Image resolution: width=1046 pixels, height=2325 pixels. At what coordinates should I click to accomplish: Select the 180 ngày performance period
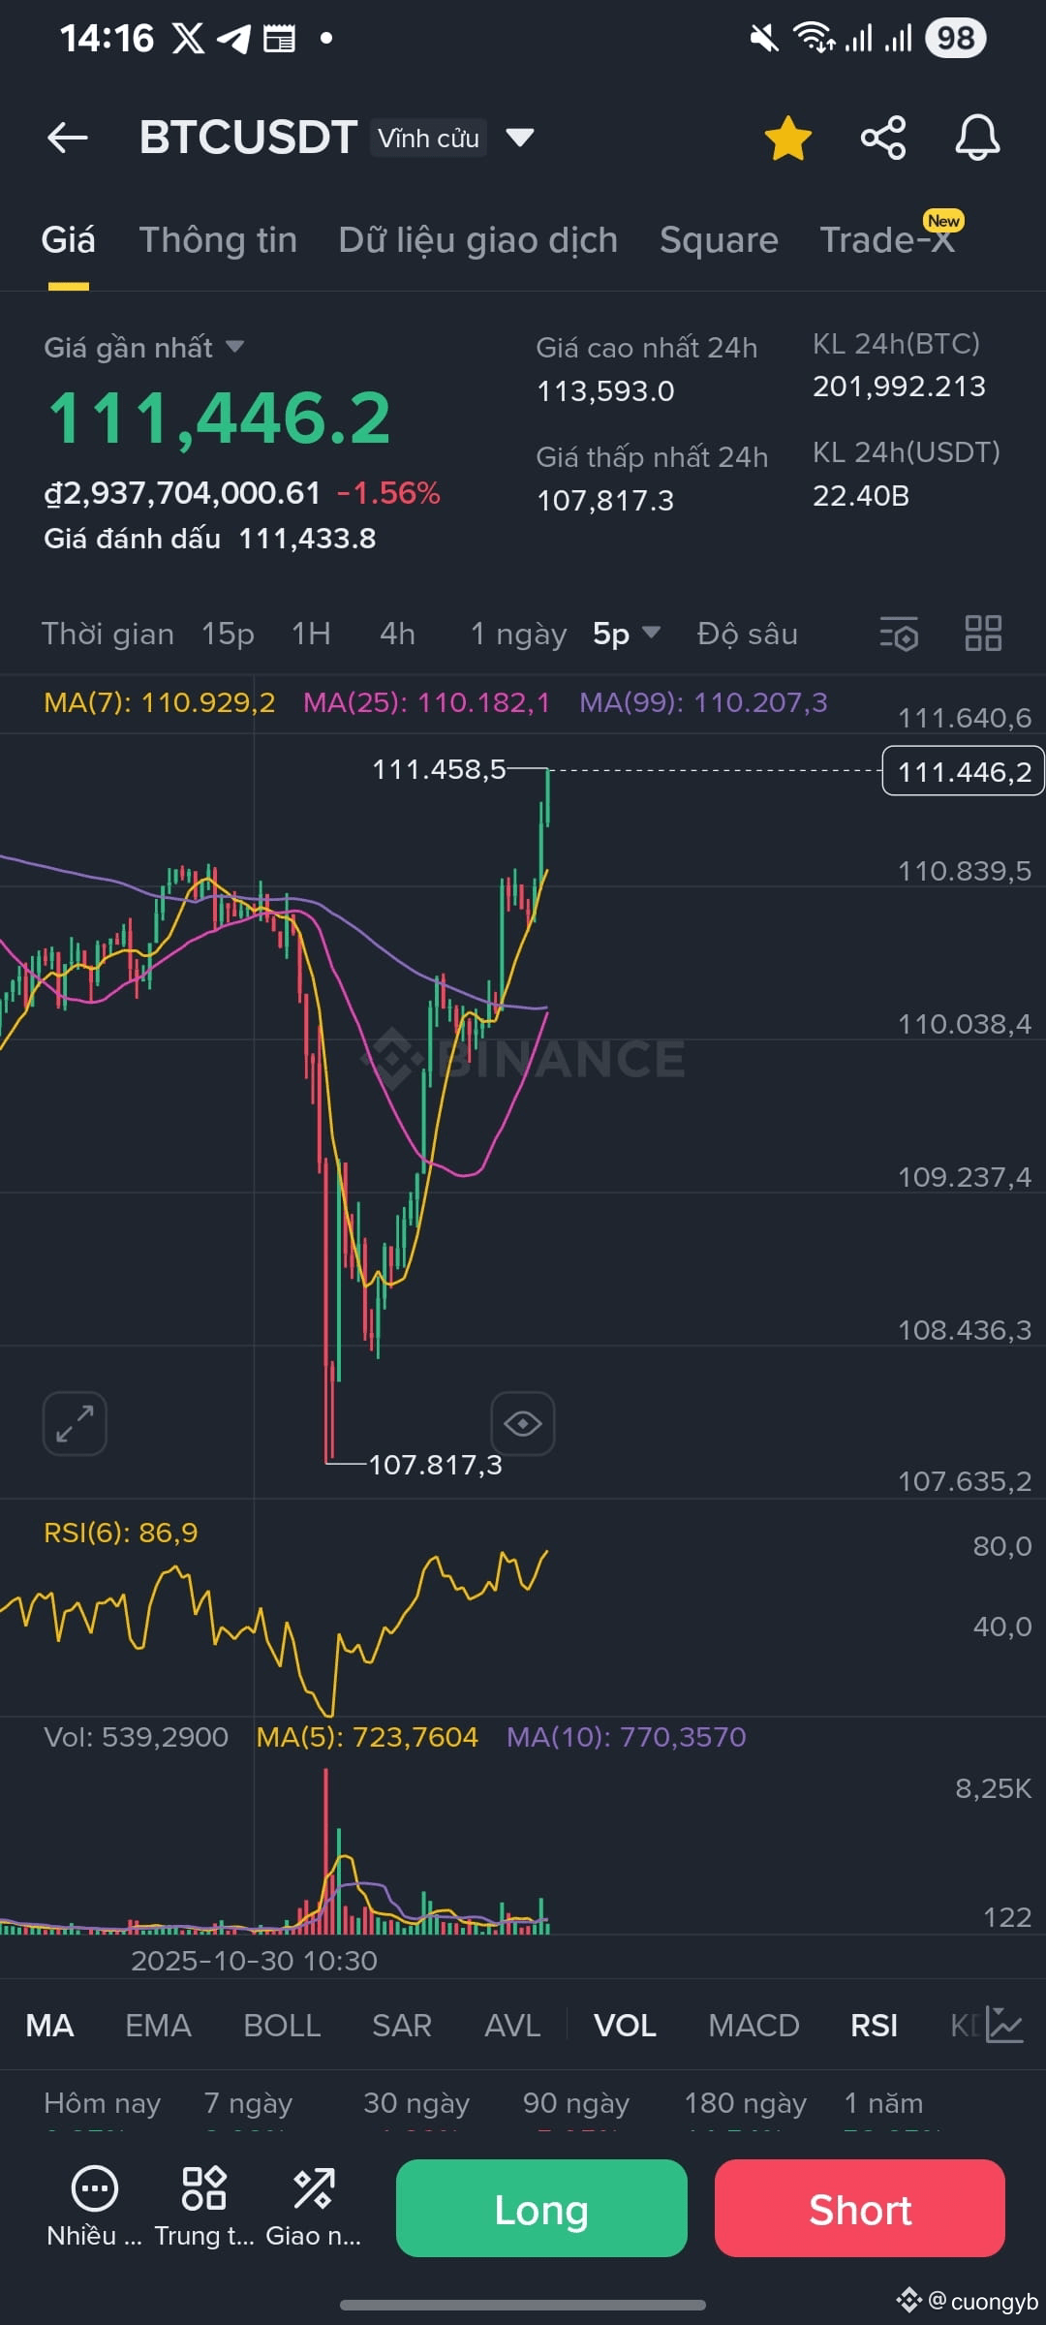pos(745,2103)
